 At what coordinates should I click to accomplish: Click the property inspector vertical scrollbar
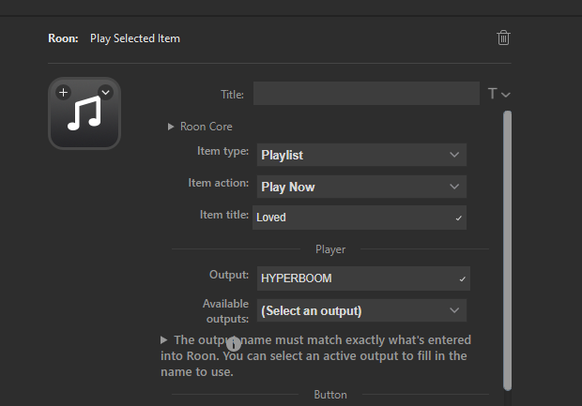click(x=508, y=250)
